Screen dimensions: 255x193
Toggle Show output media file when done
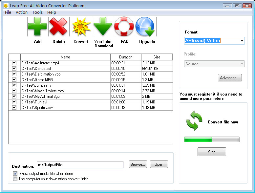click(x=15, y=174)
